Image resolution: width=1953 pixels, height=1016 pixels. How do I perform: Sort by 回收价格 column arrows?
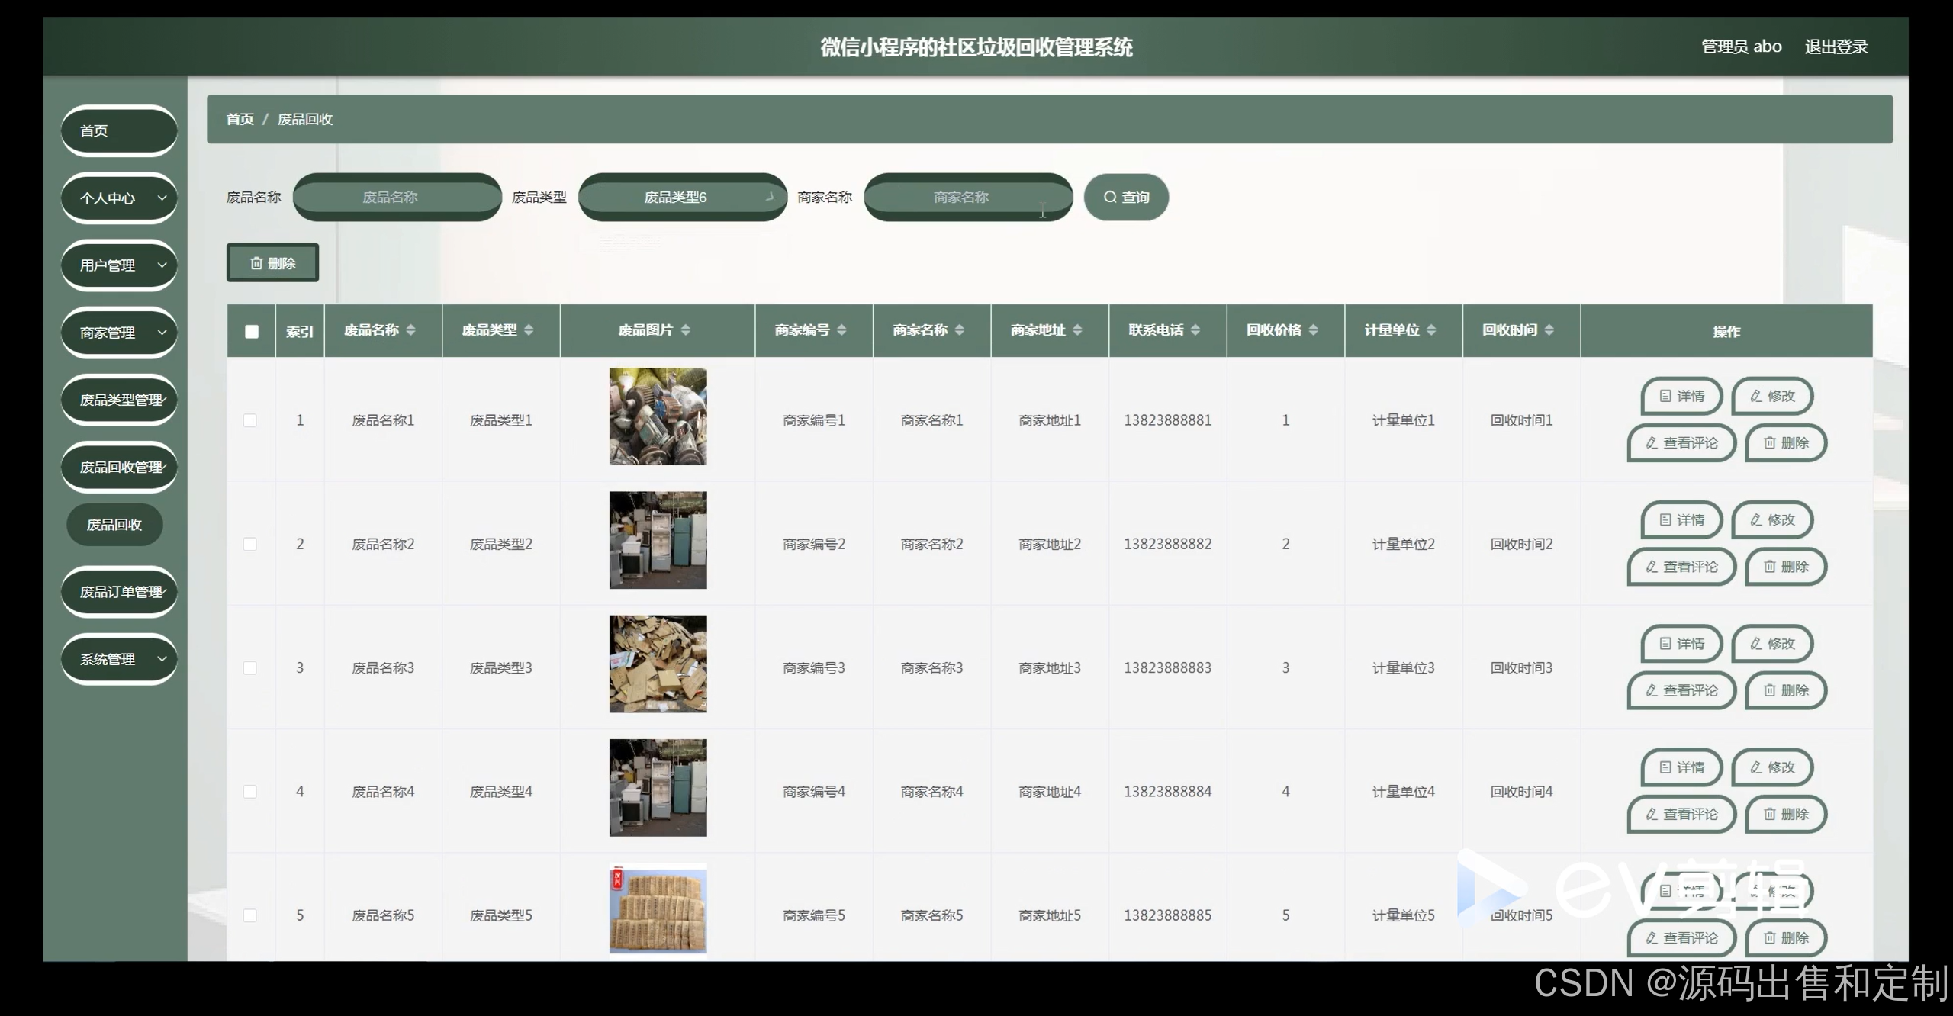pyautogui.click(x=1314, y=330)
